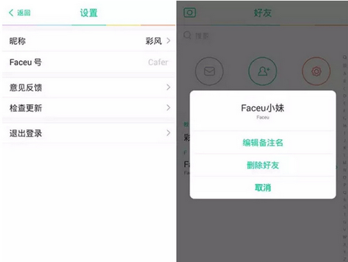This screenshot has height=262, width=348.
Task: Tap the Faceu小妹 dialog title
Action: coord(263,108)
